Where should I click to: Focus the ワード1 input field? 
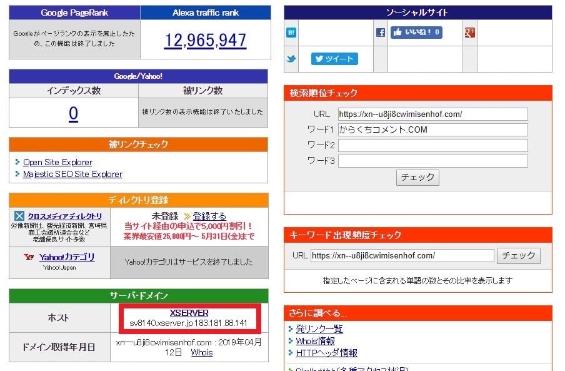(x=432, y=130)
